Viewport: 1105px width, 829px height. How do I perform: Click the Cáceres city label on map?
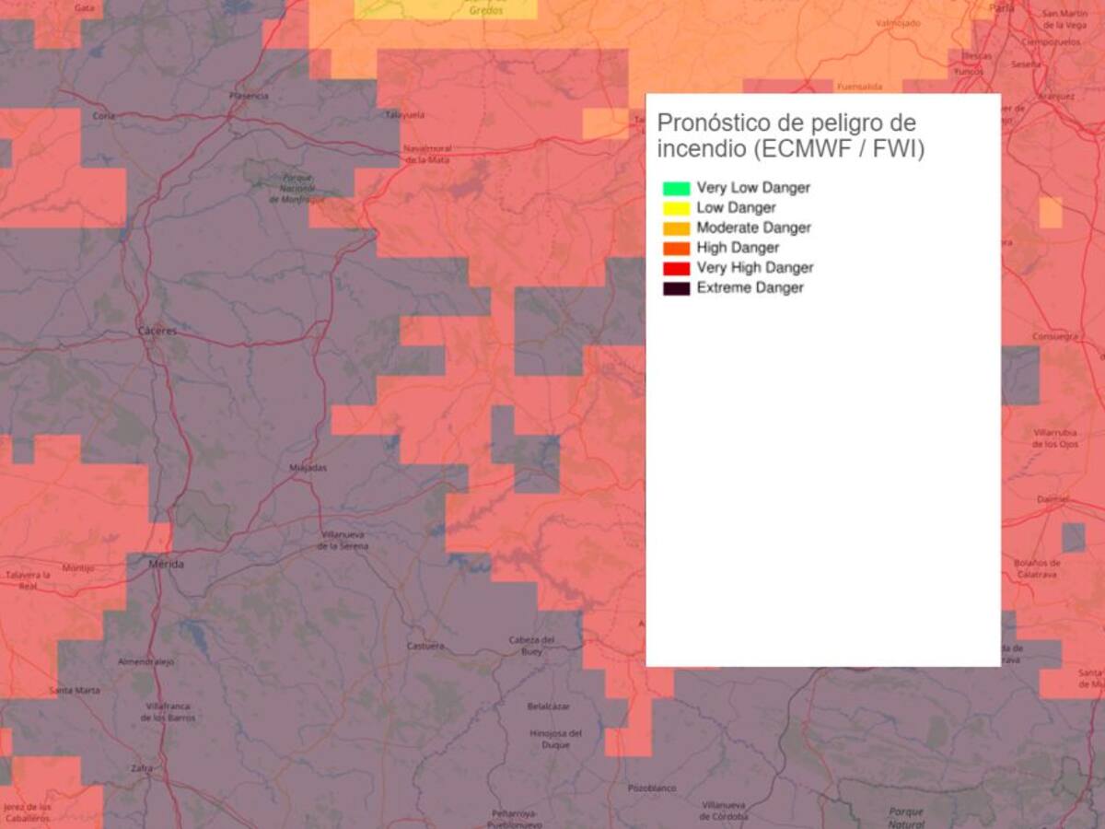pos(157,331)
